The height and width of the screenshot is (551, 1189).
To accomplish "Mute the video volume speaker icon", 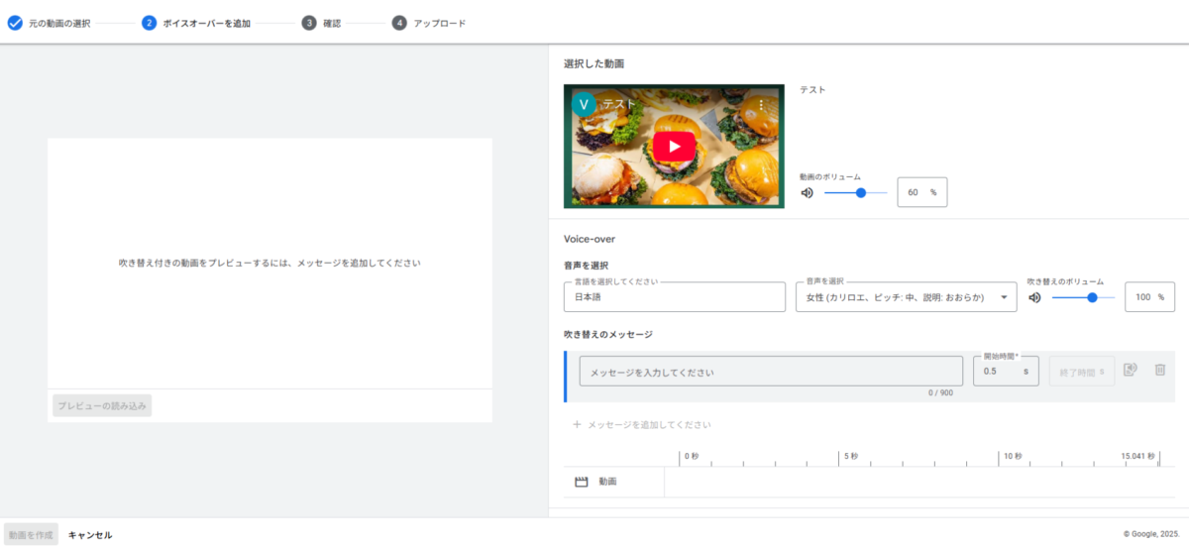I will point(808,193).
